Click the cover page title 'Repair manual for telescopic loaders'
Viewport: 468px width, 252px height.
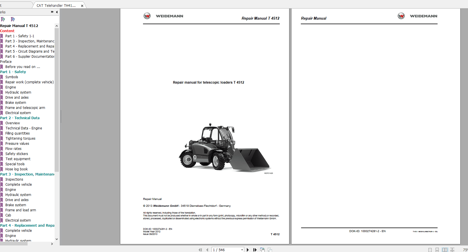208,82
